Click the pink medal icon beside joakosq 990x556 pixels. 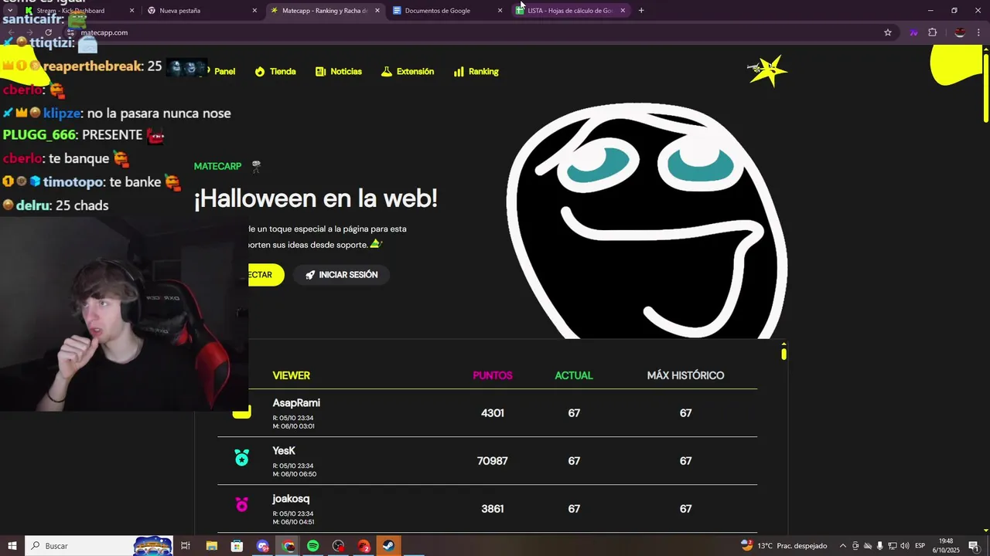tap(242, 504)
